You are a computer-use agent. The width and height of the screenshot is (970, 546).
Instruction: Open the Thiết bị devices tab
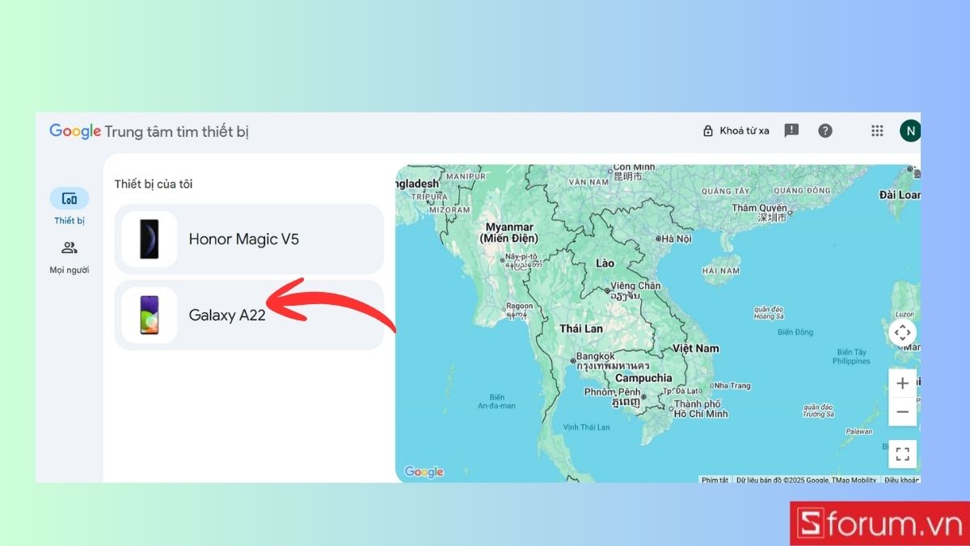pyautogui.click(x=70, y=206)
